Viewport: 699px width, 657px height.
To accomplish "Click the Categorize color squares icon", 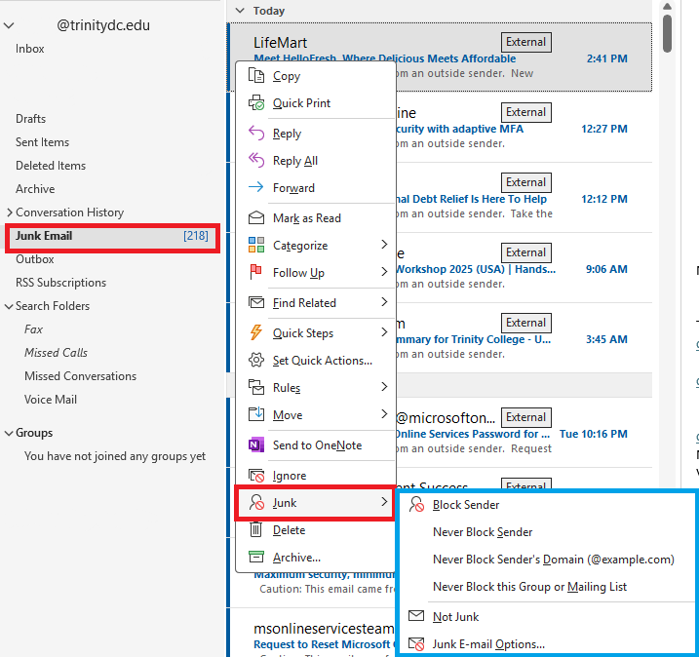I will click(x=256, y=246).
